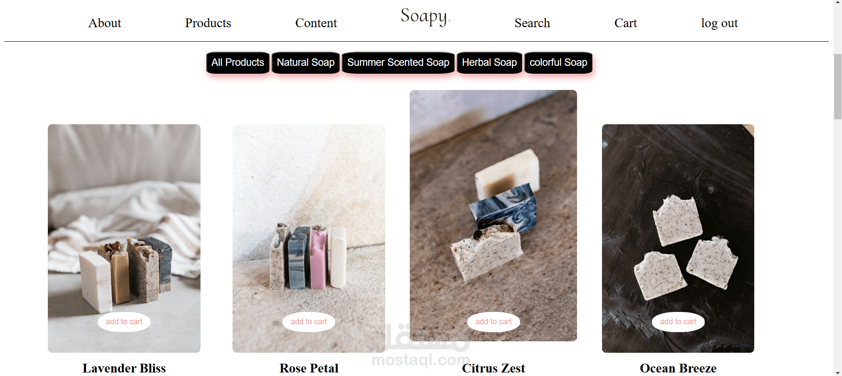Filter by Natural Soap
The height and width of the screenshot is (376, 842).
click(x=306, y=63)
